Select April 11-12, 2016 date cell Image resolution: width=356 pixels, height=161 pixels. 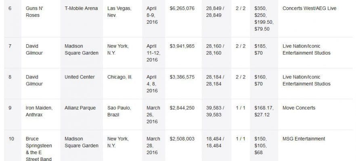(x=153, y=53)
